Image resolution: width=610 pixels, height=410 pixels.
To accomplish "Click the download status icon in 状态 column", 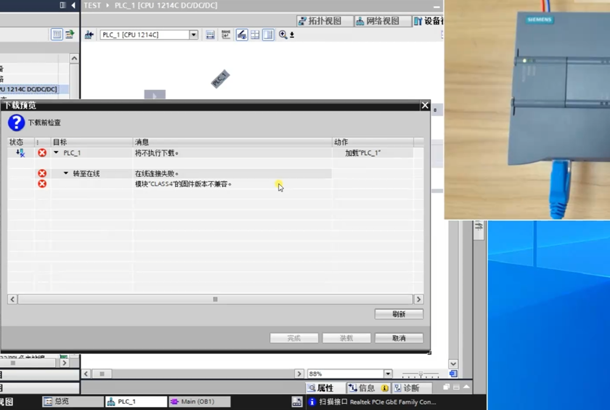I will [x=20, y=153].
